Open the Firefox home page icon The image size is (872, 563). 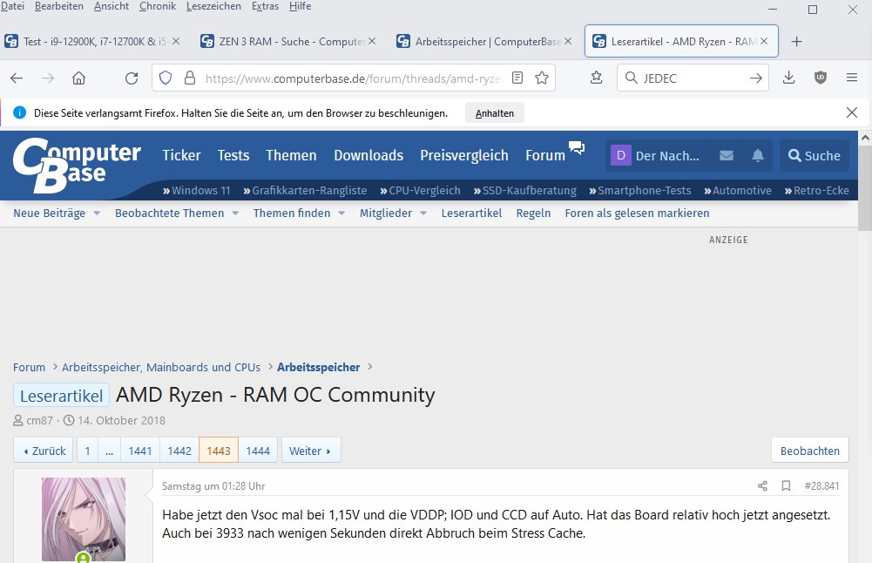click(79, 78)
